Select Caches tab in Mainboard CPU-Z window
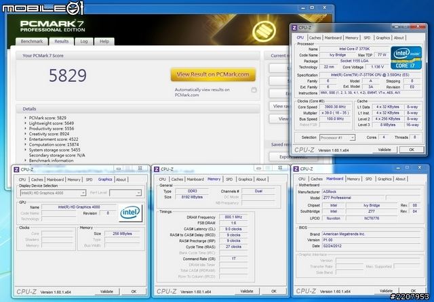Viewport: 434px width, 302px height. click(317, 179)
